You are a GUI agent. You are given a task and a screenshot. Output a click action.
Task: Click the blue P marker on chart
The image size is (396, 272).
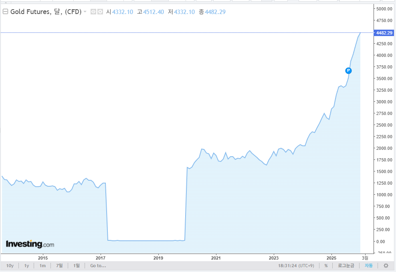point(348,71)
